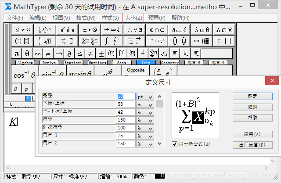Open the arrow symbols palette (→⇔↓)
This screenshot has width=281, height=183.
112,29
